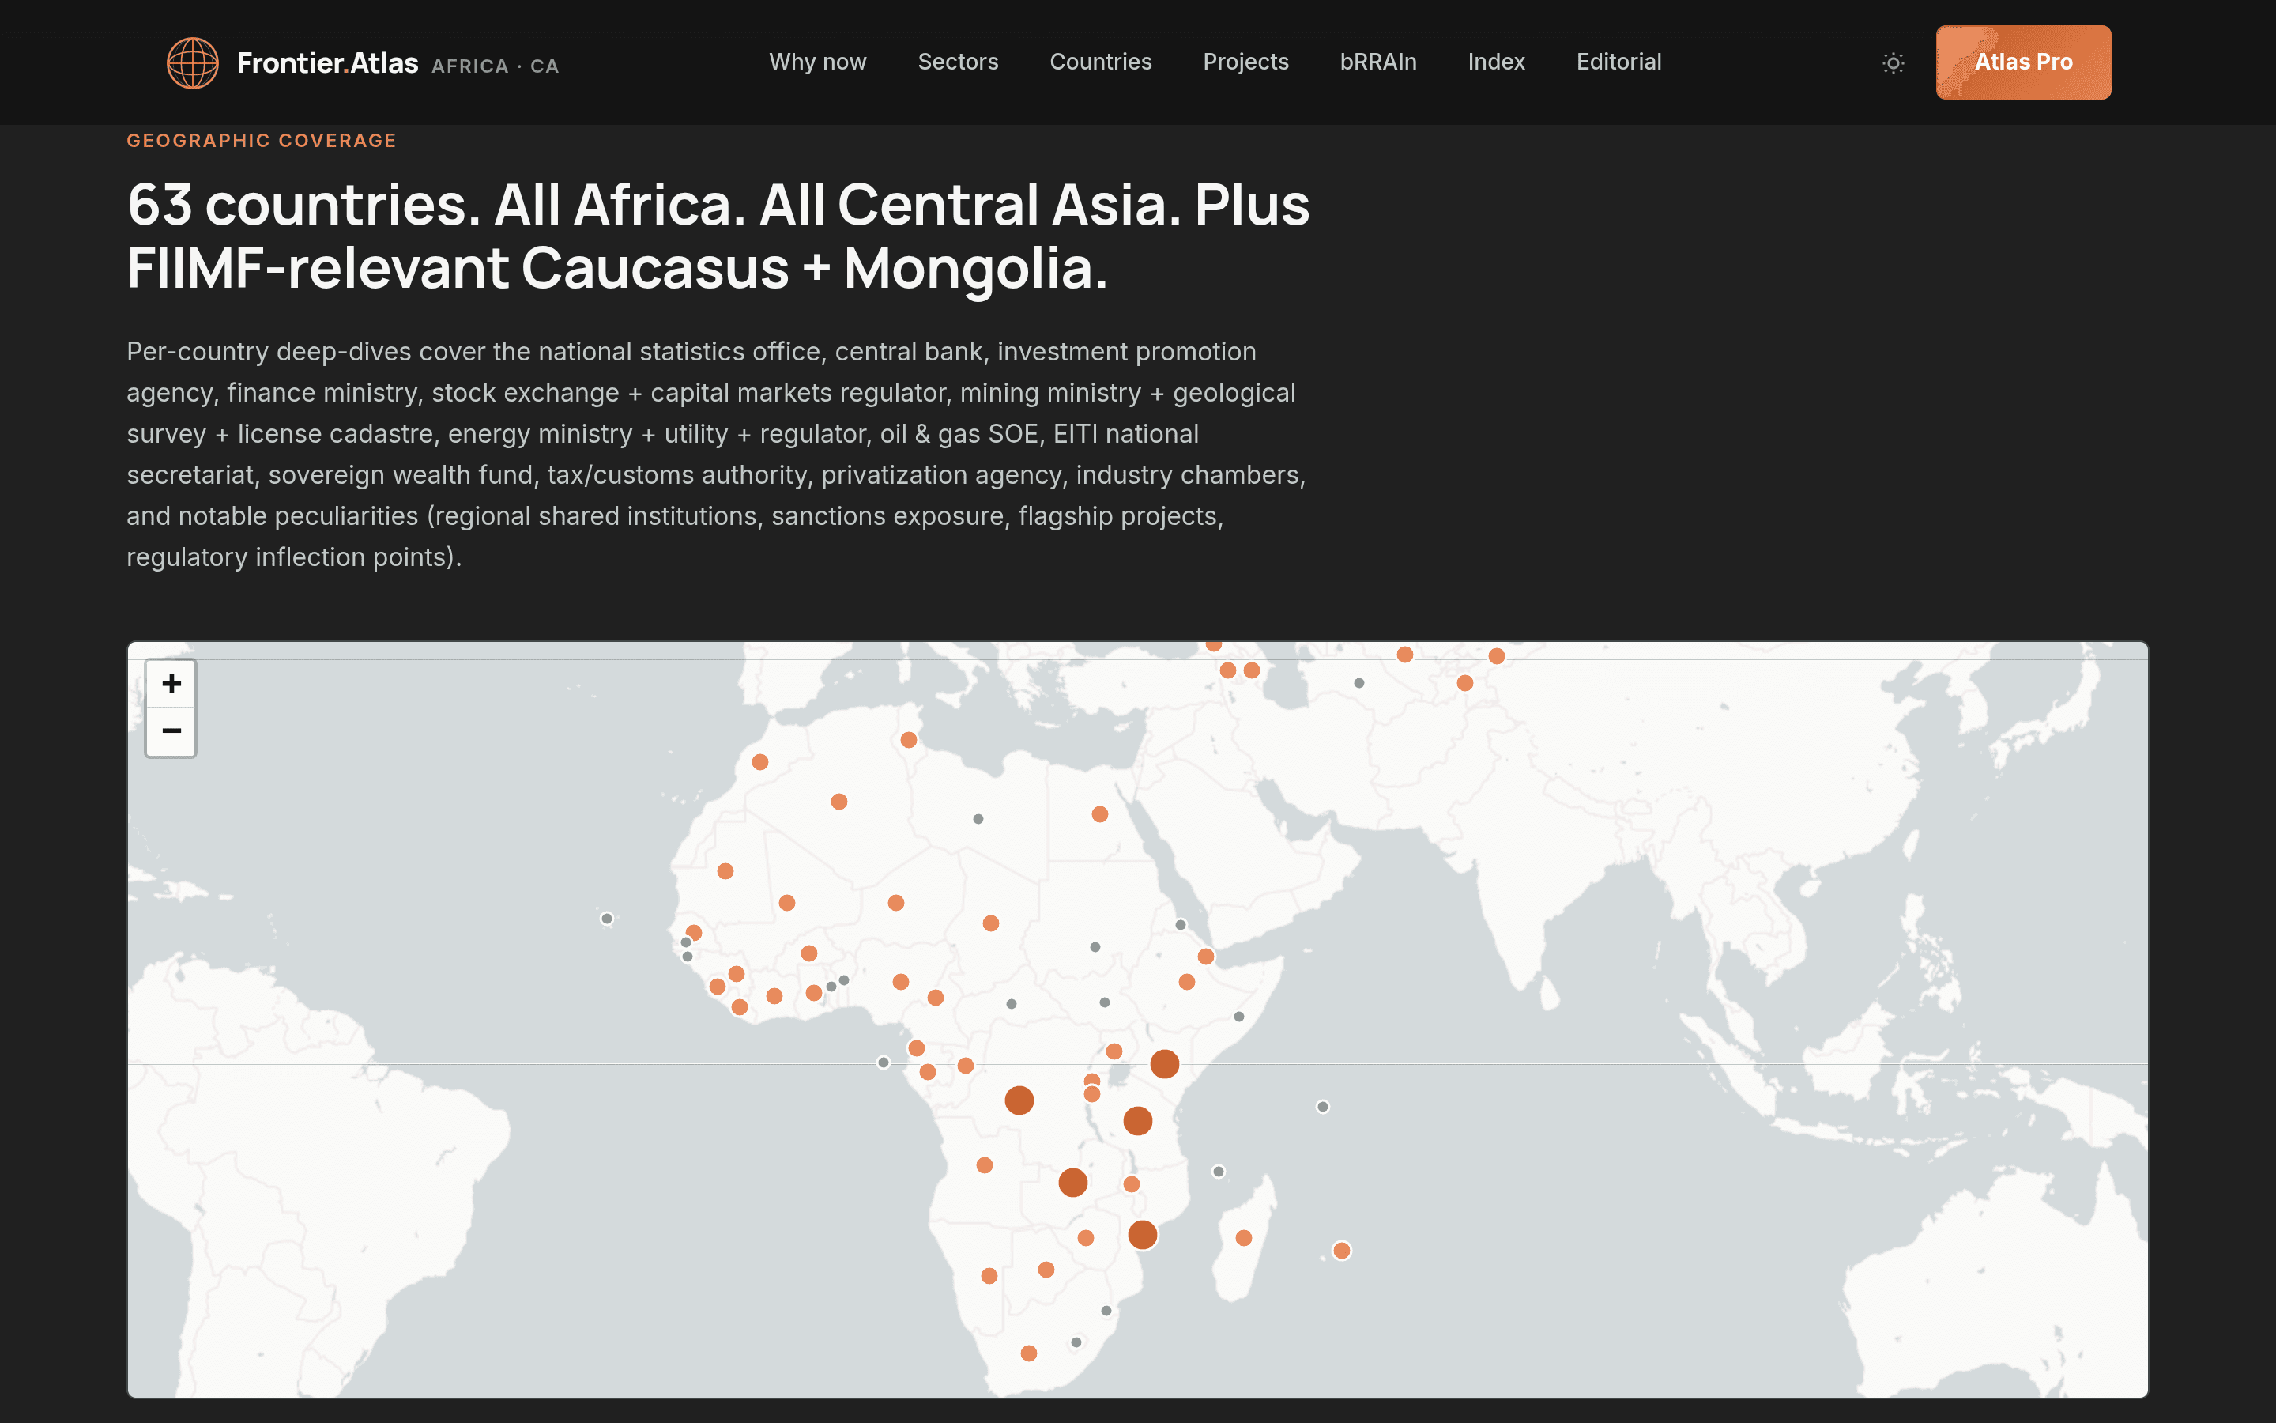Select the Zimbabwe map marker
The width and height of the screenshot is (2276, 1423).
click(1085, 1237)
